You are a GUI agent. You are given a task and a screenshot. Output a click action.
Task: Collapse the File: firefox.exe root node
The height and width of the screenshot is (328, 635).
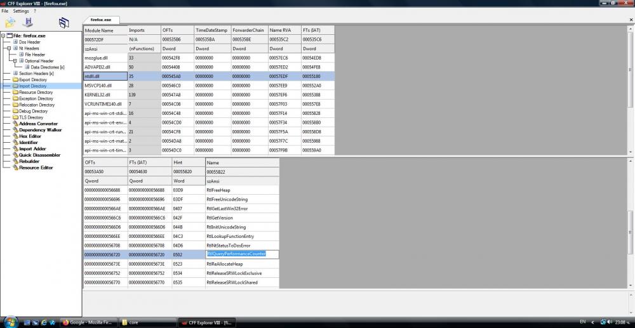(3, 36)
